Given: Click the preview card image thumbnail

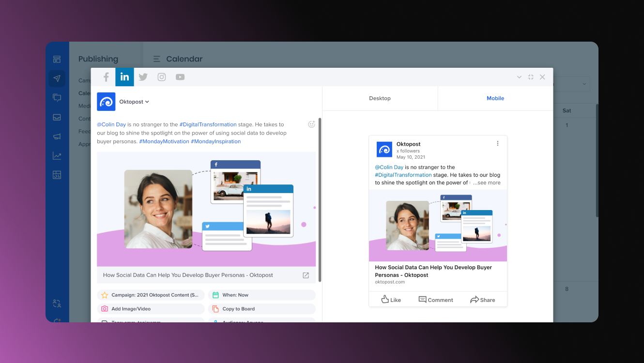Looking at the screenshot, I should (x=438, y=226).
